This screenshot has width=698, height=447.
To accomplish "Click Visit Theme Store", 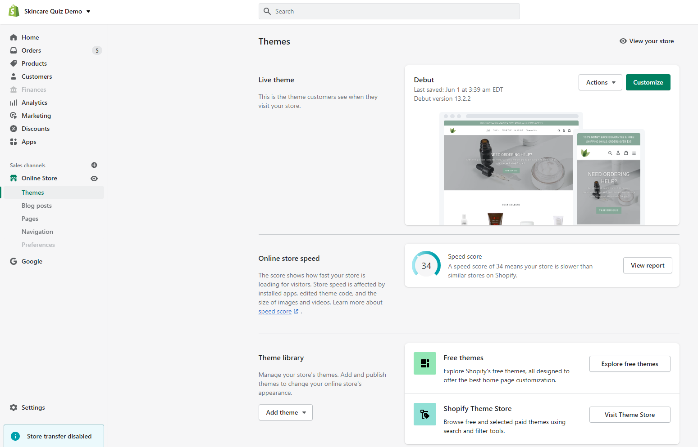I will coord(630,415).
